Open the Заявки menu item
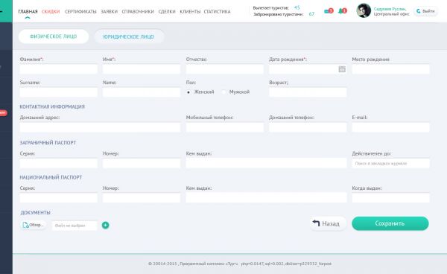The image size is (447, 274). (110, 12)
